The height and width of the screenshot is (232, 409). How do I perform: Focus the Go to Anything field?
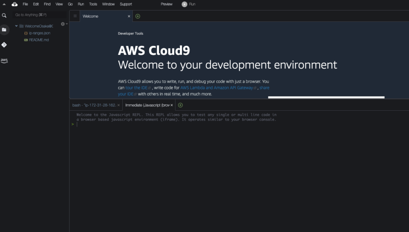pos(39,15)
